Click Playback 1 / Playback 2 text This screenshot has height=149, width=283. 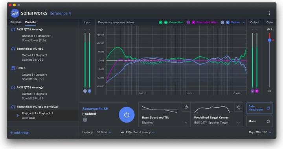coord(38,114)
